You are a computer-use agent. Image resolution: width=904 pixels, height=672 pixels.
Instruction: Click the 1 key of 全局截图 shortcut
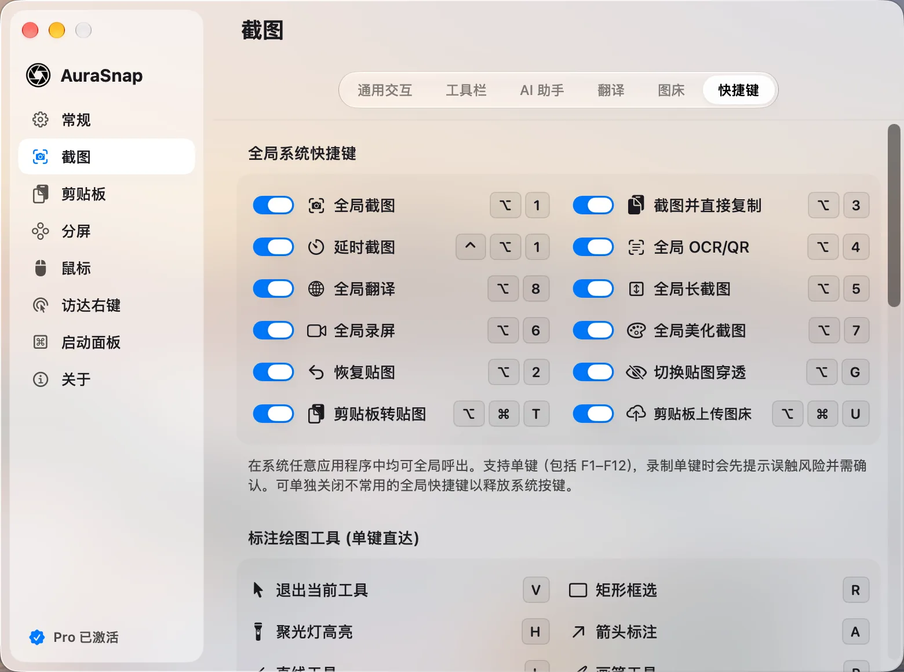tap(537, 205)
